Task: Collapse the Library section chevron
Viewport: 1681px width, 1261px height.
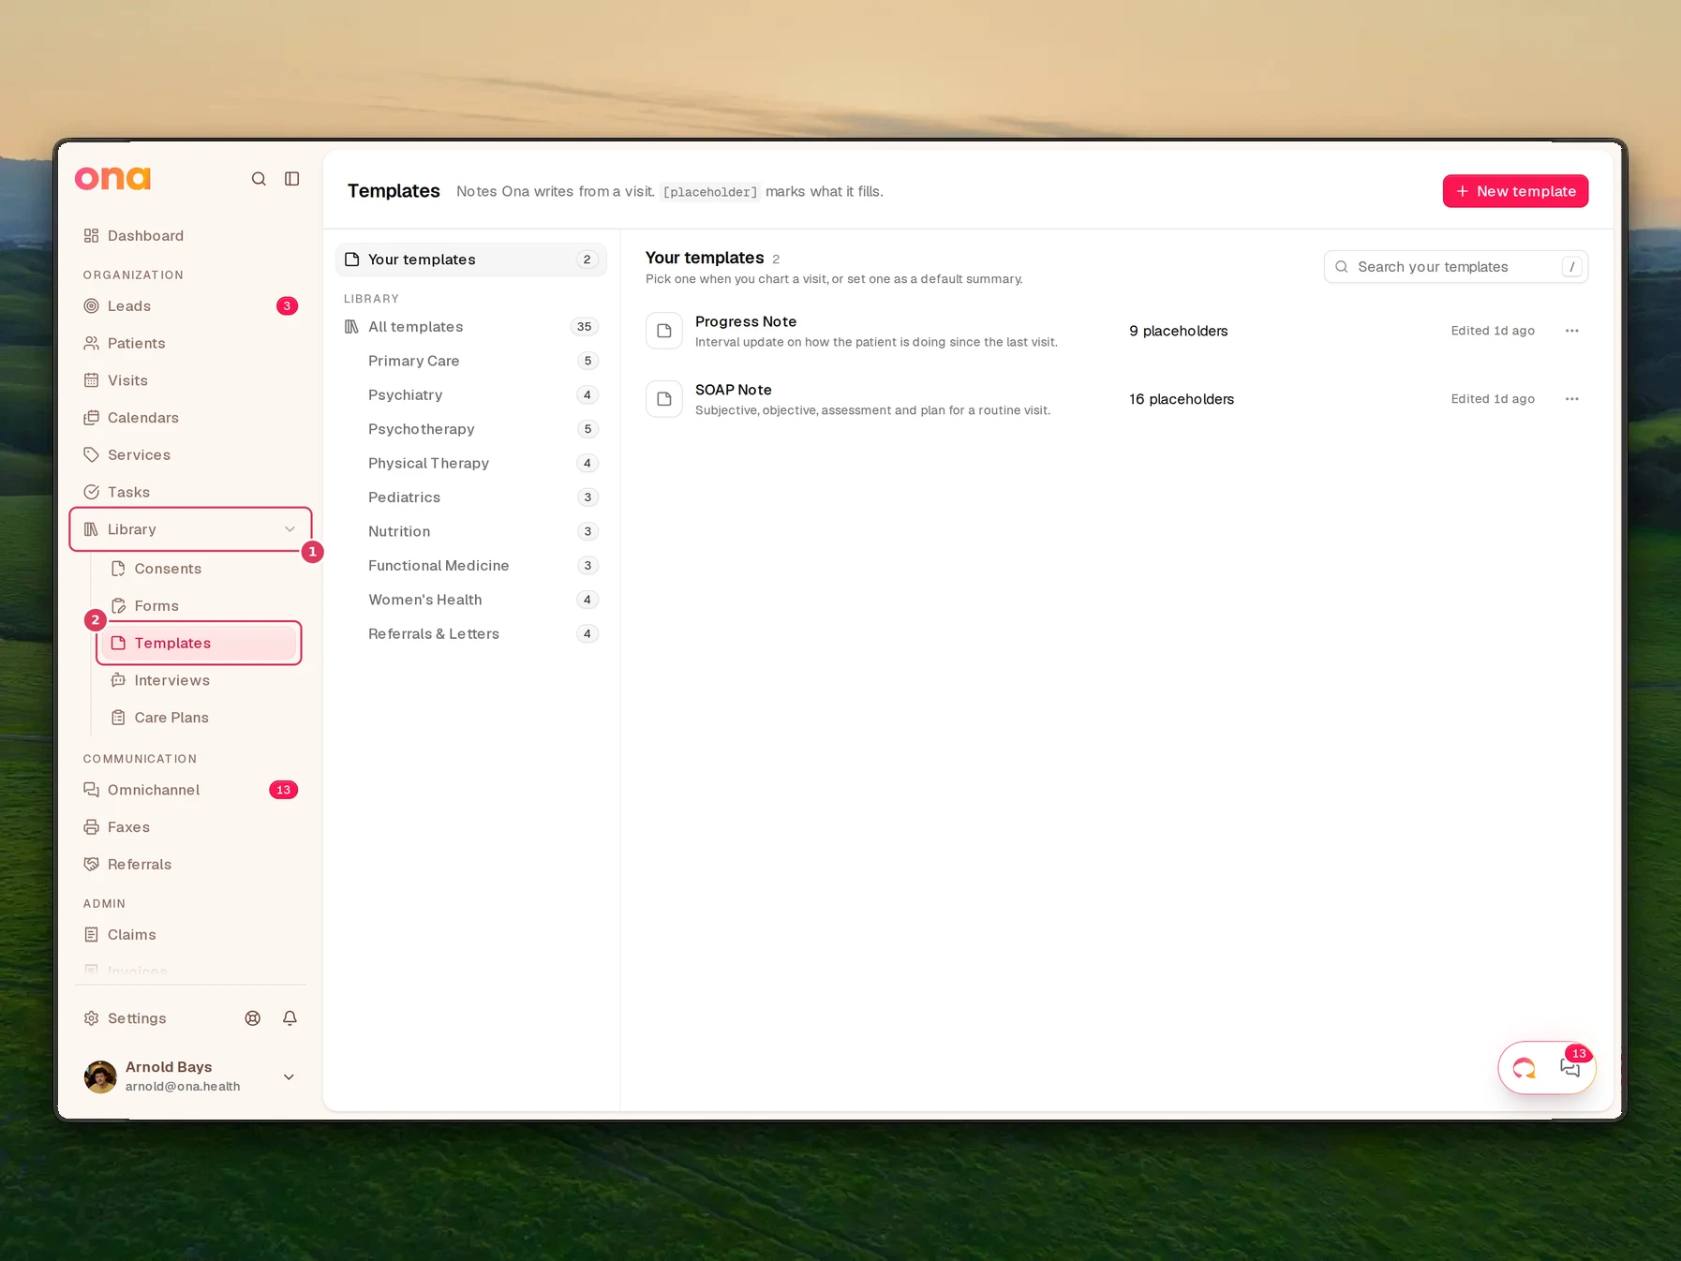Action: [x=290, y=529]
